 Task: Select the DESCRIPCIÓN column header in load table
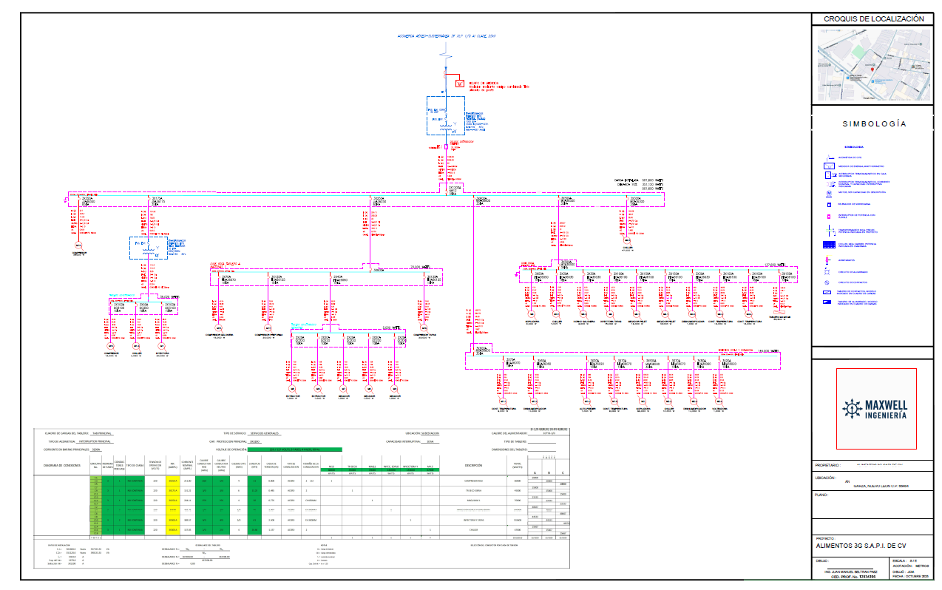pos(473,466)
